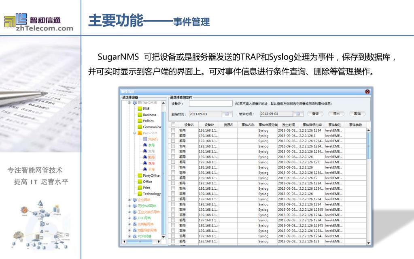Click the 部门结构网络 root network icon
This screenshot has height=259, width=414.
(135, 103)
